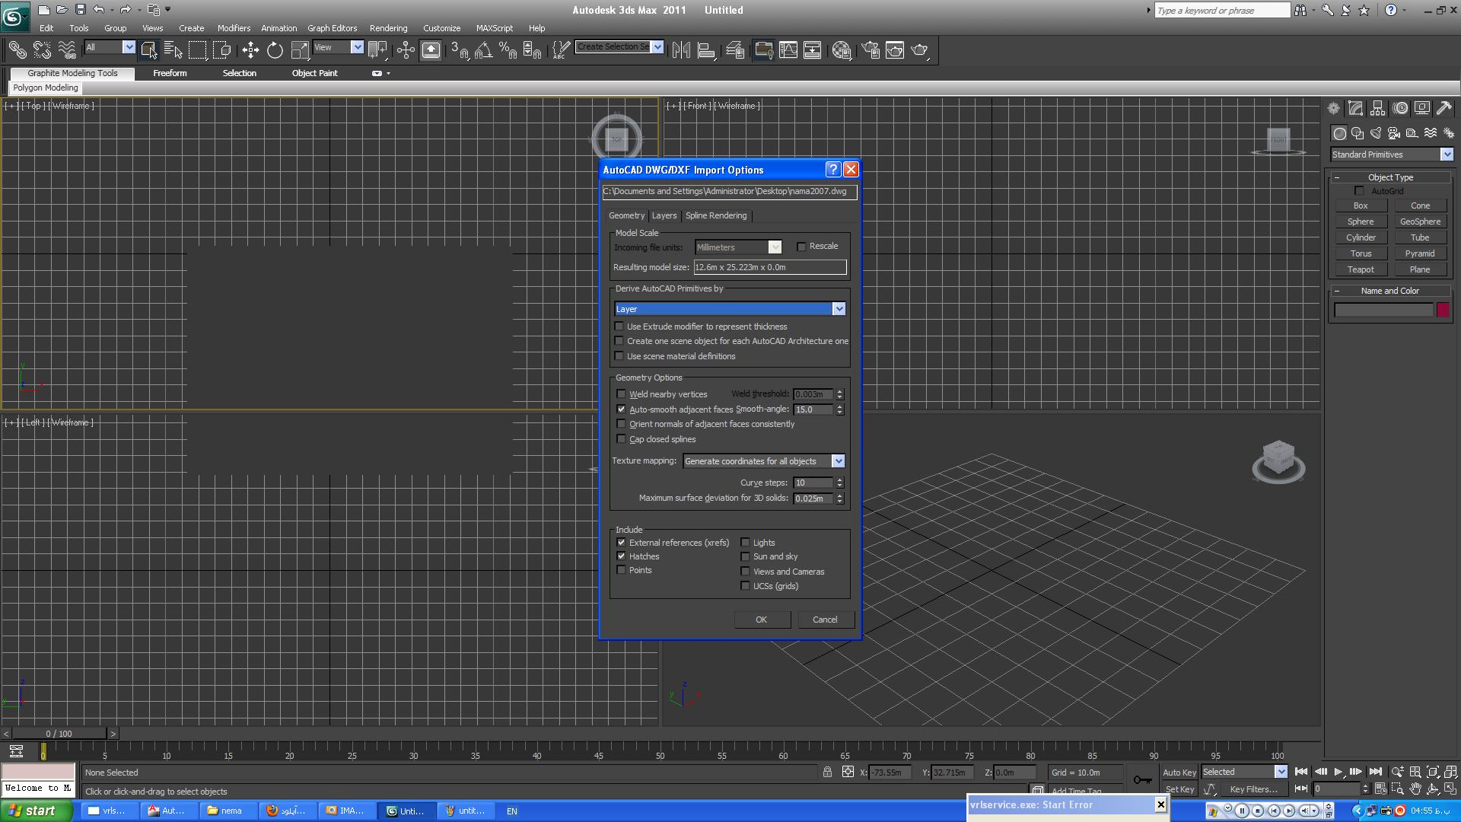Screen dimensions: 1461x822
Task: Switch to the Layers tab
Action: (x=664, y=216)
